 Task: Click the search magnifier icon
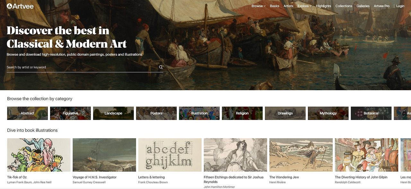pos(161,67)
